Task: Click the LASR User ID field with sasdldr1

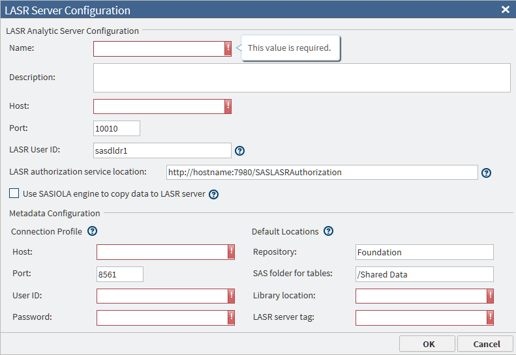Action: click(162, 150)
